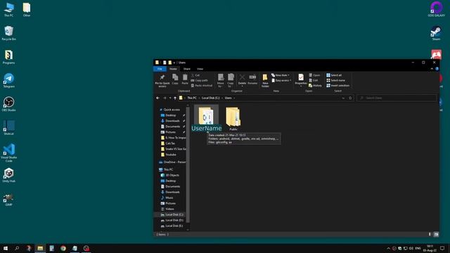450x253 pixels.
Task: Select Local Disk (E:) in the navigation pane
Action: (x=174, y=226)
